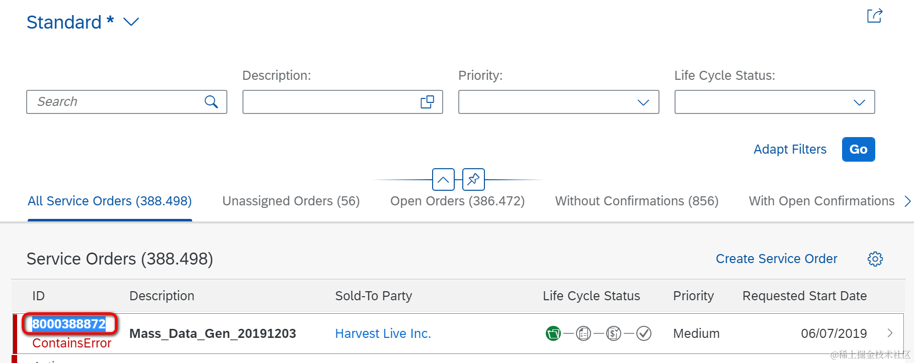914x363 pixels.
Task: Switch to Unassigned Orders tab
Action: pyautogui.click(x=291, y=201)
